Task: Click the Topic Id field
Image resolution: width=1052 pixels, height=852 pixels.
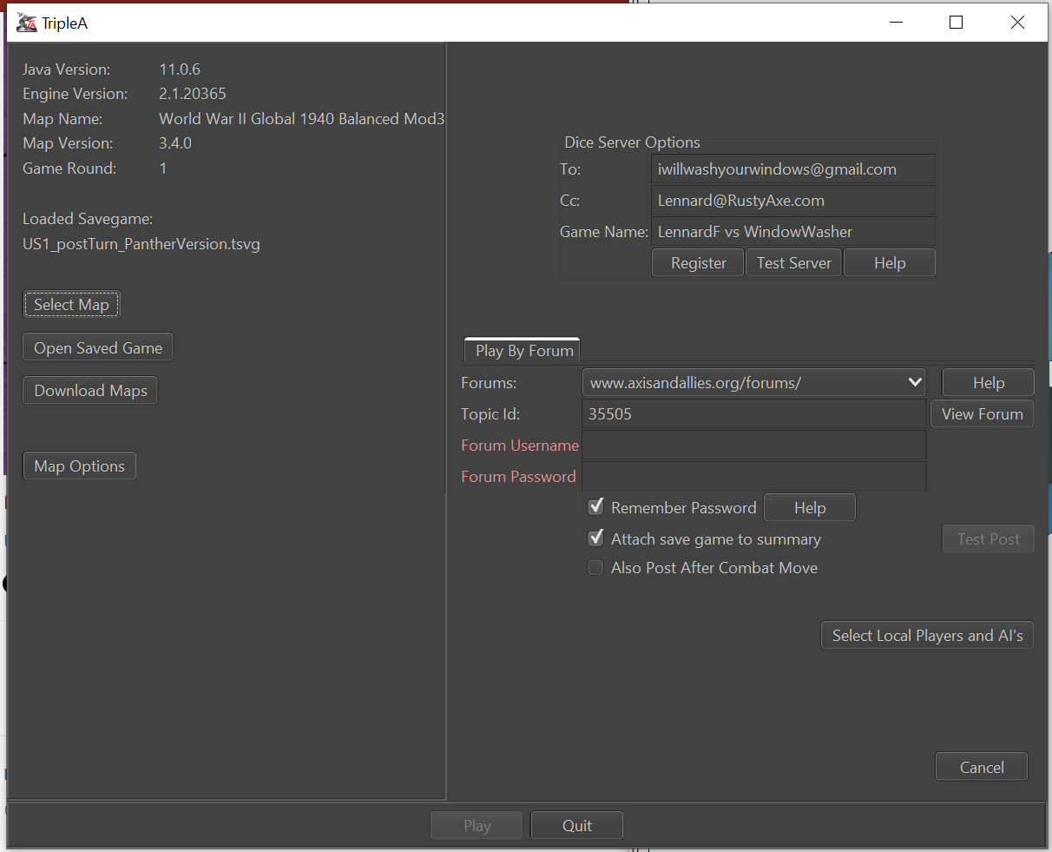Action: (753, 414)
